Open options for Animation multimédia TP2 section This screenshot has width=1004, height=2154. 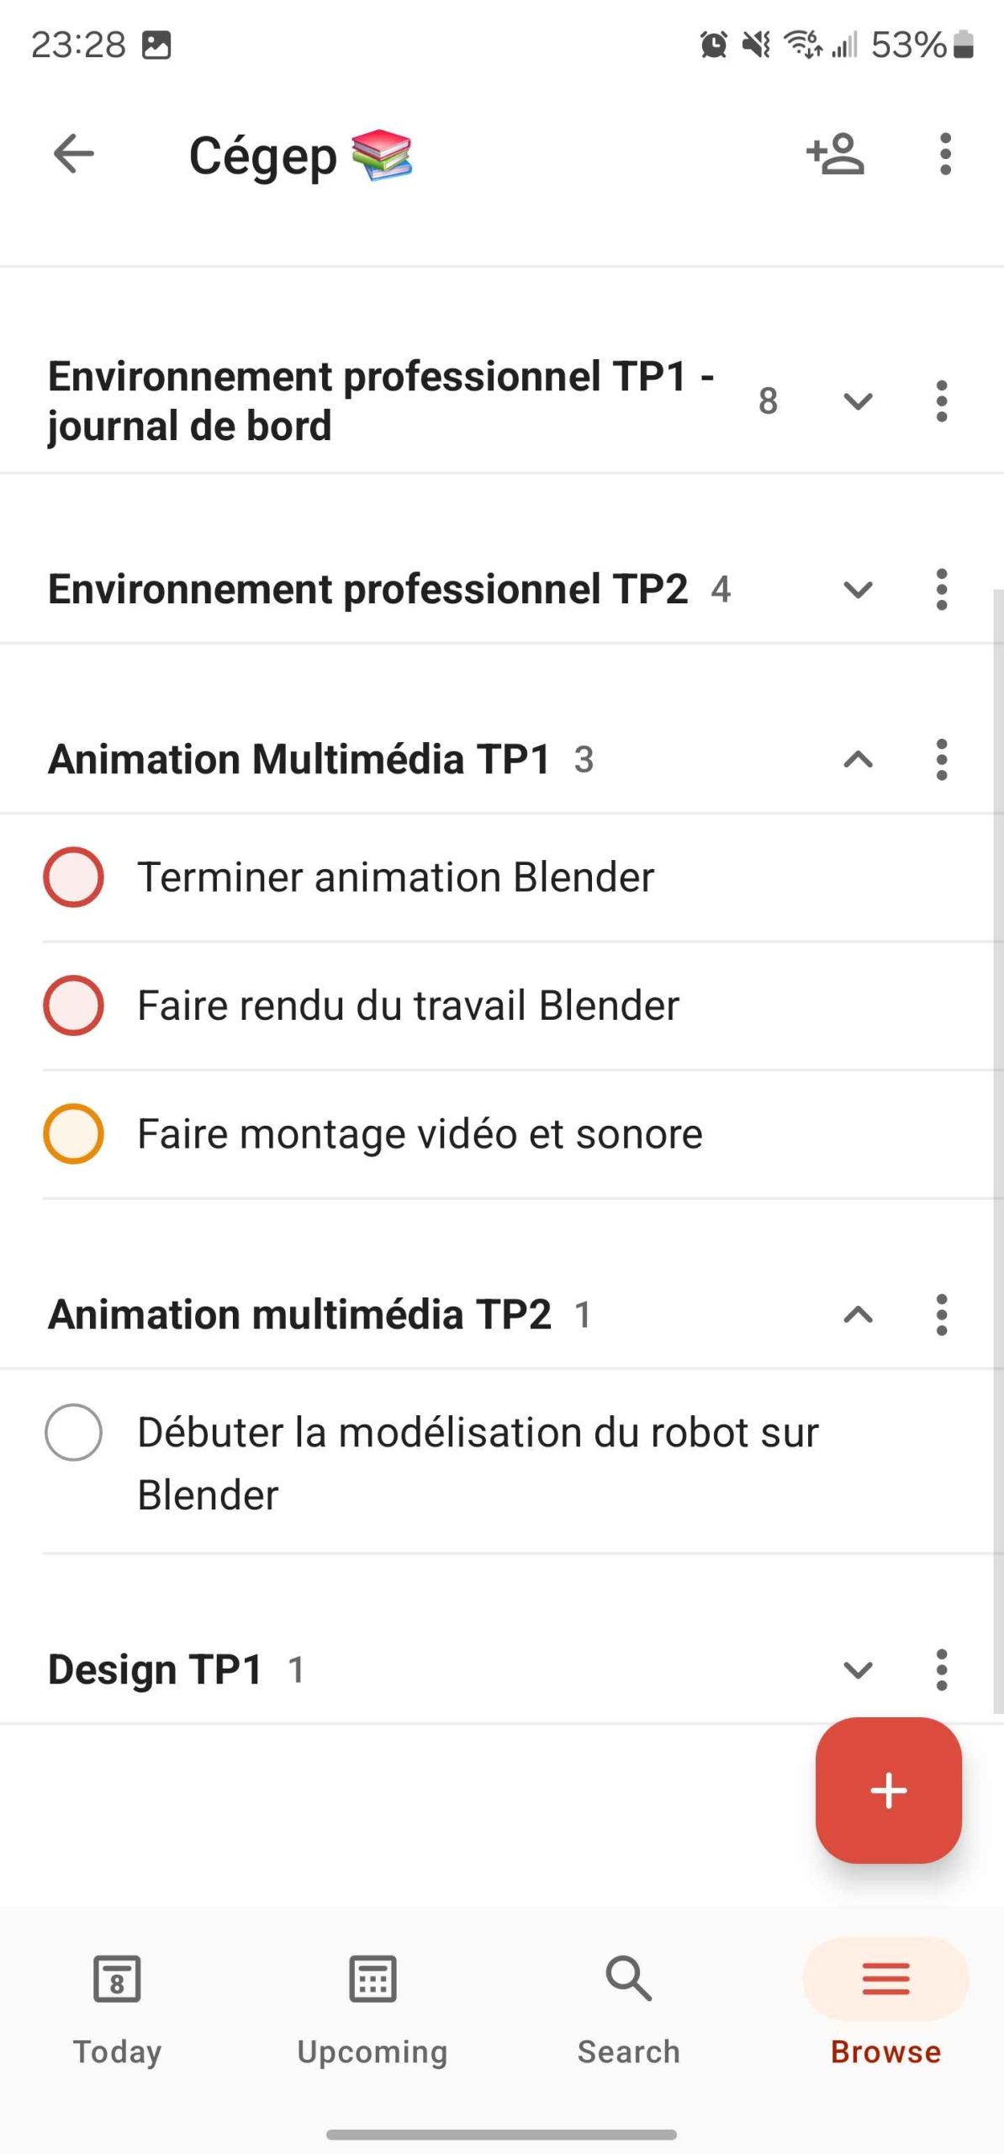(x=941, y=1314)
